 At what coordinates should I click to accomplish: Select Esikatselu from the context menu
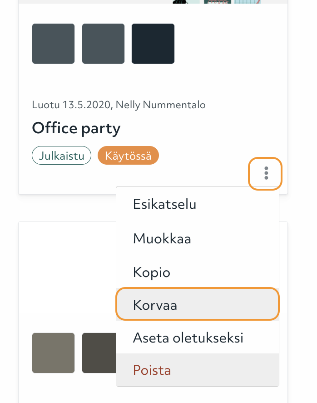[x=198, y=204]
